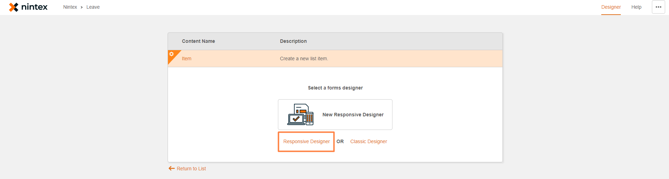Screen dimensions: 669x179
Task: Open the Nintex breadcrumb link
Action: pyautogui.click(x=70, y=7)
